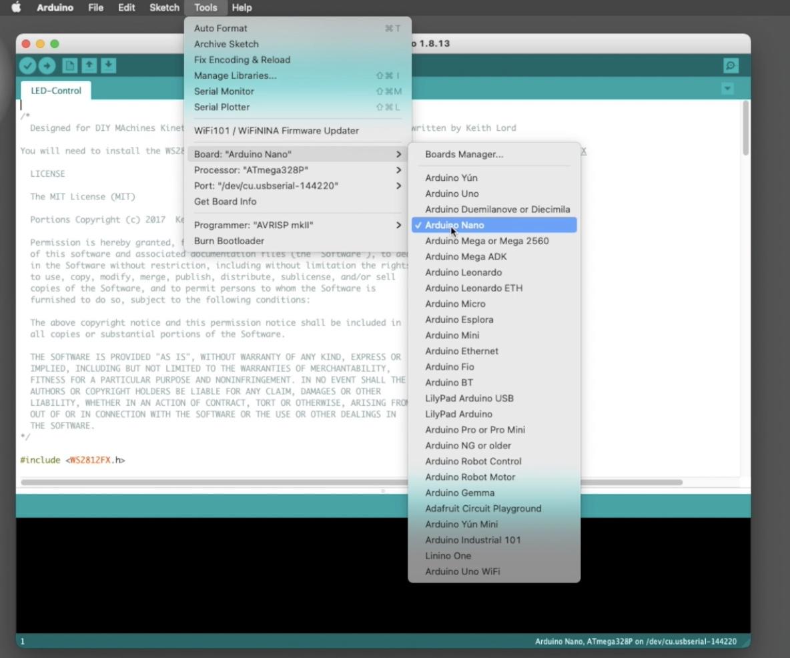Viewport: 790px width, 658px height.
Task: Open the Help menu
Action: [x=242, y=7]
